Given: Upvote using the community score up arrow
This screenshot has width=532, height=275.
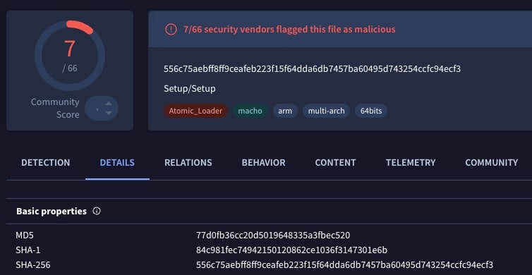Looking at the screenshot, I should tap(108, 104).
